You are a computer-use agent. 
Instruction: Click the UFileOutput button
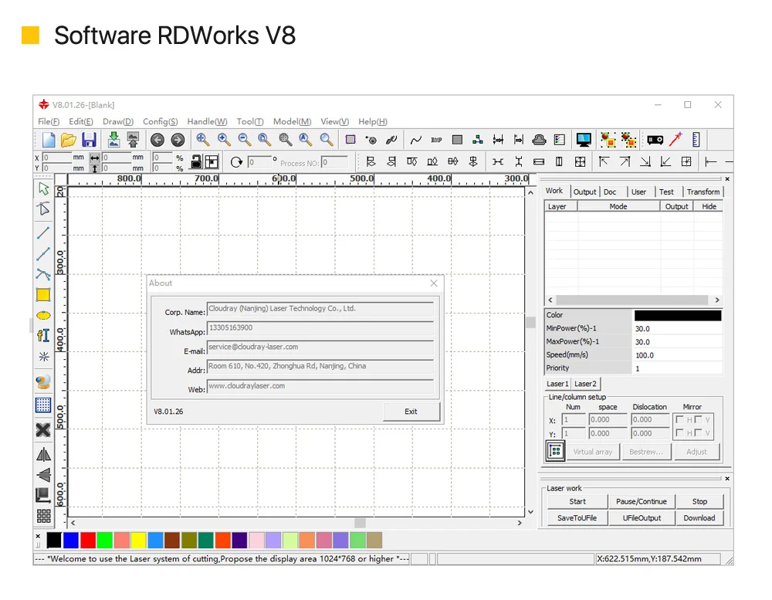[x=642, y=517]
